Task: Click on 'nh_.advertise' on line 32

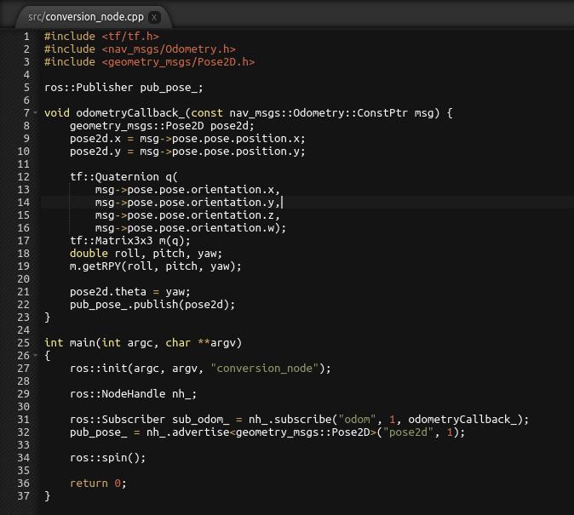Action: tap(188, 432)
